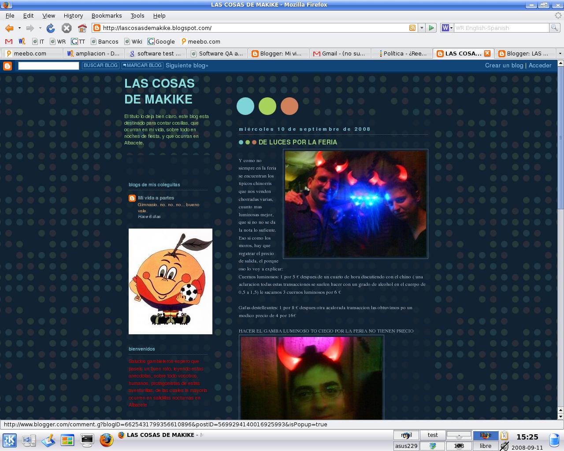Open the Help menu
The width and height of the screenshot is (564, 451).
159,15
